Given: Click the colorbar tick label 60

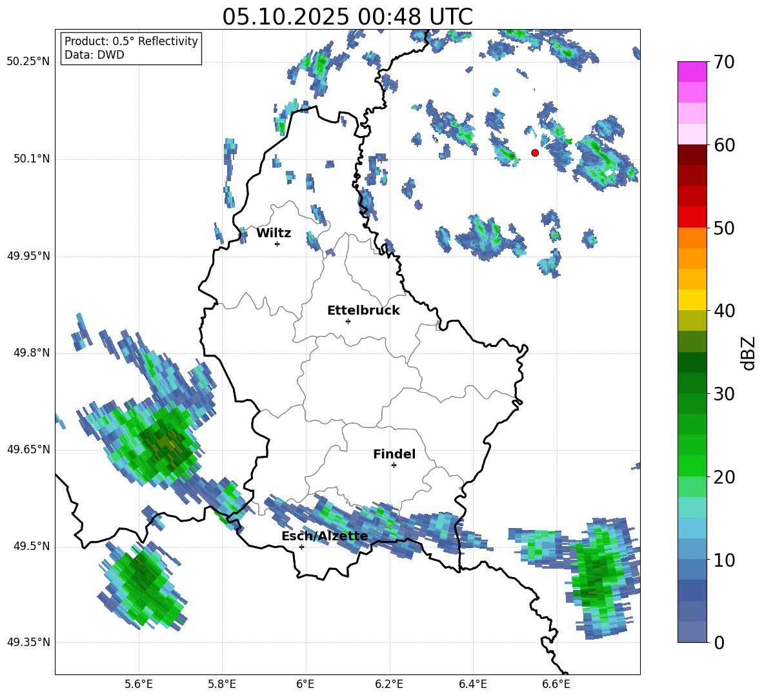Looking at the screenshot, I should tap(724, 146).
